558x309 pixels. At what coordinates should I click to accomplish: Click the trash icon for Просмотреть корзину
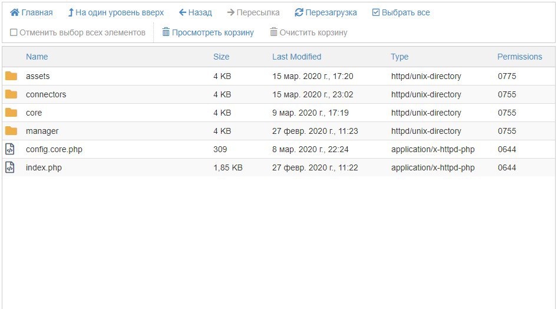(166, 32)
